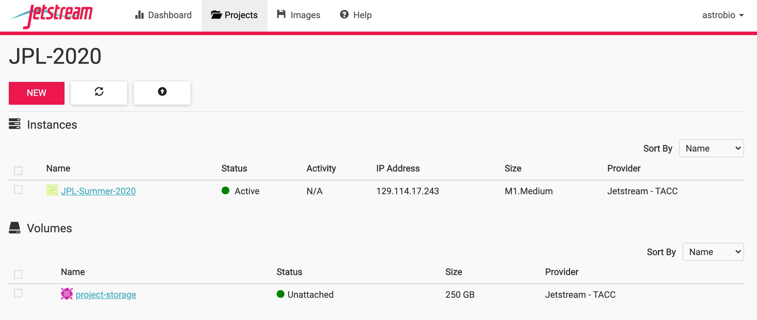
Task: Click the Help question mark icon
Action: 344,14
